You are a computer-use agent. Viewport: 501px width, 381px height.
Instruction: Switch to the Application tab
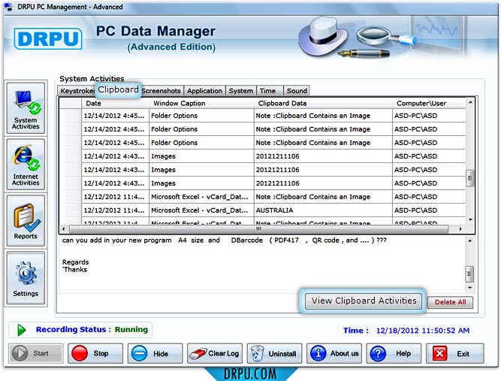204,91
